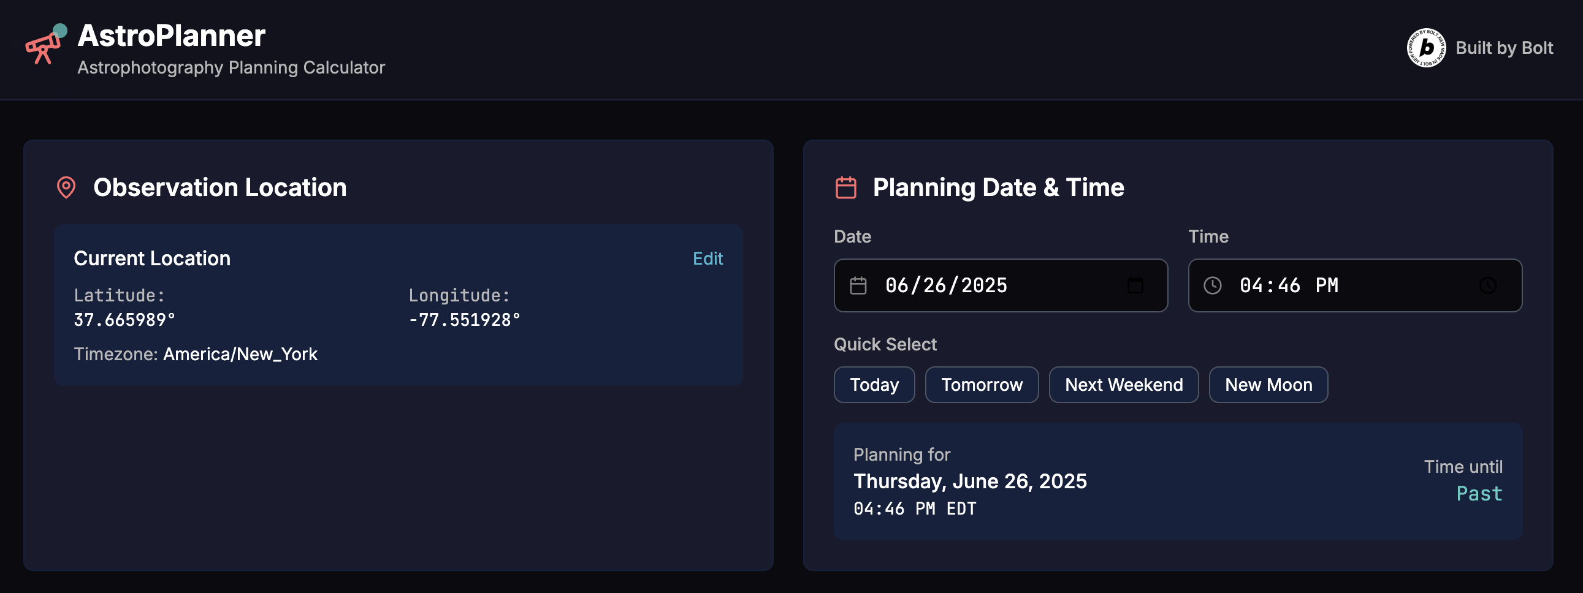The image size is (1583, 593).
Task: Click the latitude value 37.665989°
Action: coord(124,320)
